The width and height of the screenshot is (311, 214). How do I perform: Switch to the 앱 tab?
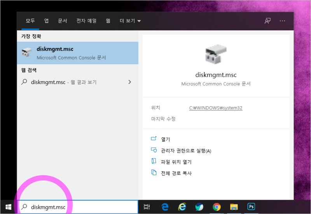(x=46, y=21)
